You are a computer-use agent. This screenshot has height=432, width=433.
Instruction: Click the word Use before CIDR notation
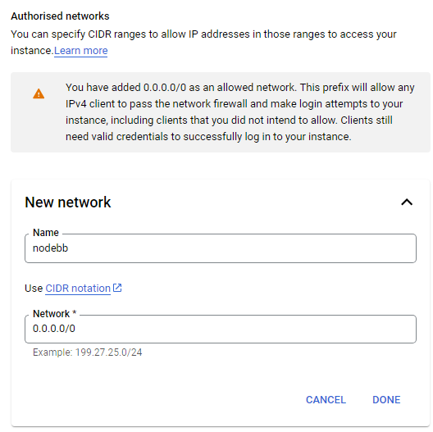click(x=34, y=289)
